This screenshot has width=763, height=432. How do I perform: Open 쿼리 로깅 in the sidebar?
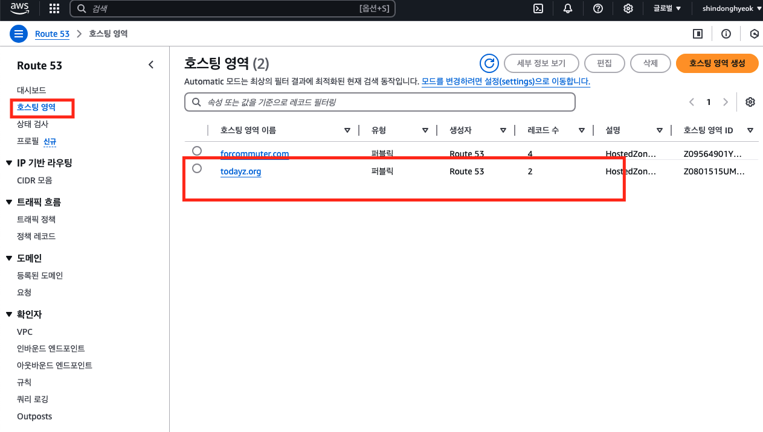pyautogui.click(x=33, y=399)
